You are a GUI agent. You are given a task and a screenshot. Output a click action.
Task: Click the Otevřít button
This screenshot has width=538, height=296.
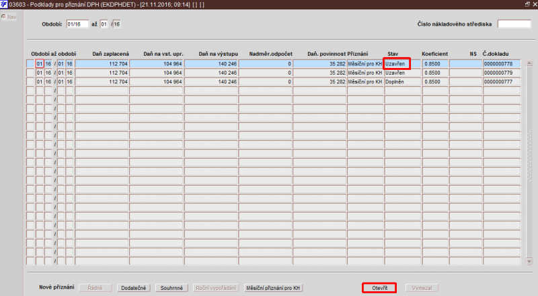(379, 288)
